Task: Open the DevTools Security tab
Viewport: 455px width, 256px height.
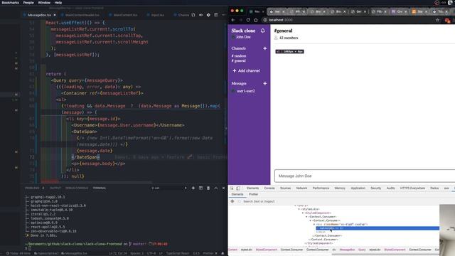Action: (x=375, y=188)
